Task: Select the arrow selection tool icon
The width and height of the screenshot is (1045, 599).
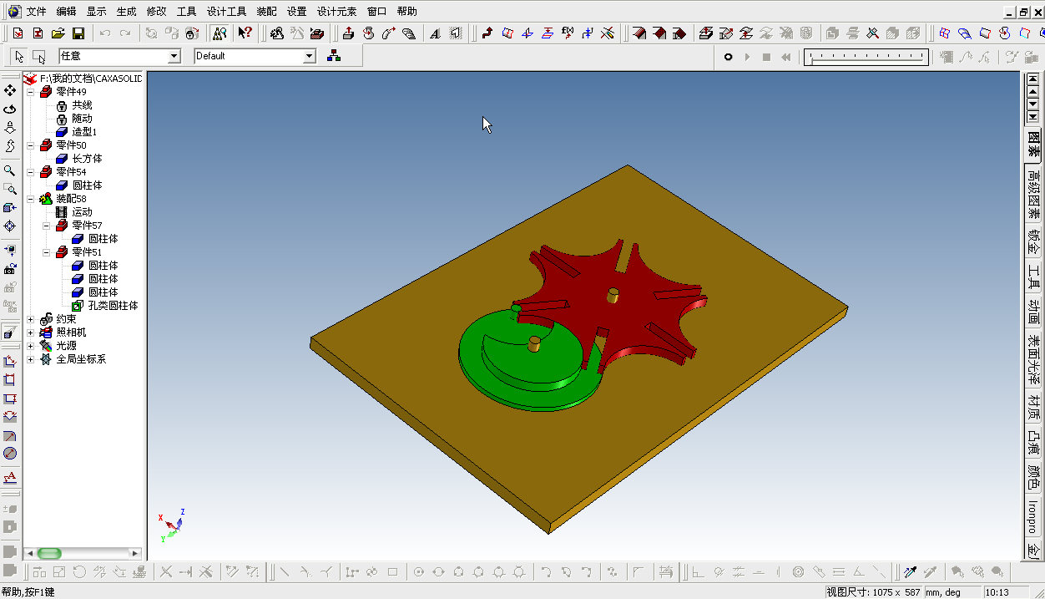Action: (19, 56)
